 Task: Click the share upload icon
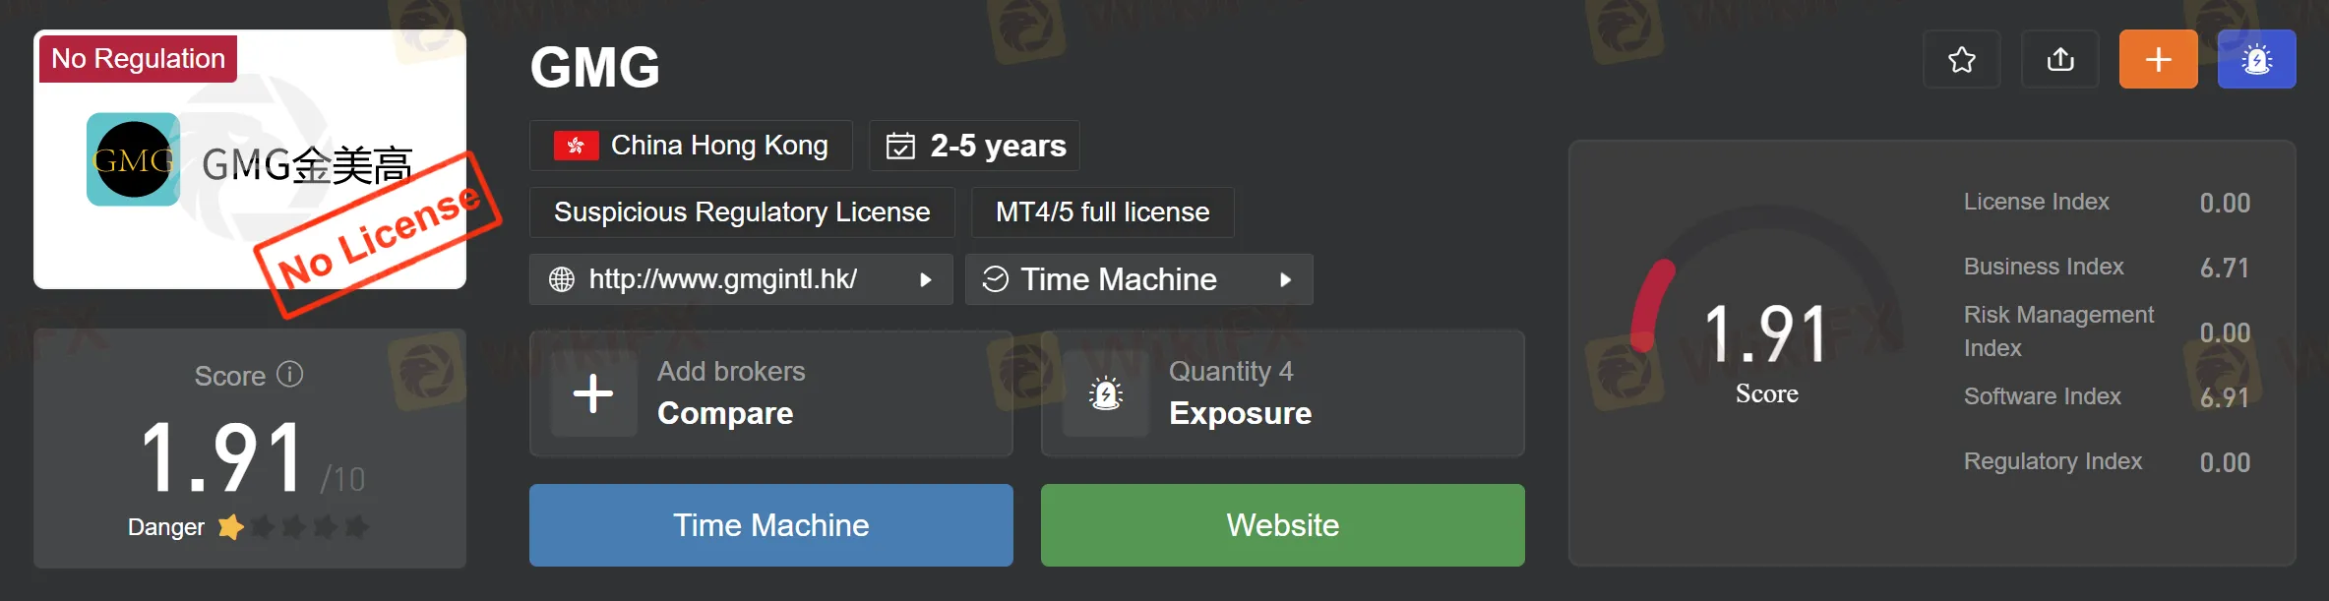click(2059, 60)
